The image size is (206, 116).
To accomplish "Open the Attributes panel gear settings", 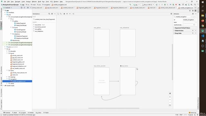I will pos(193,14).
